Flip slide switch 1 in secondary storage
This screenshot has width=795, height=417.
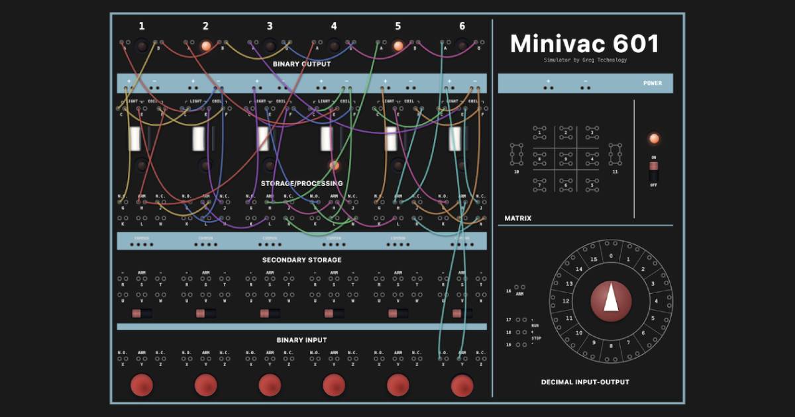tap(141, 313)
